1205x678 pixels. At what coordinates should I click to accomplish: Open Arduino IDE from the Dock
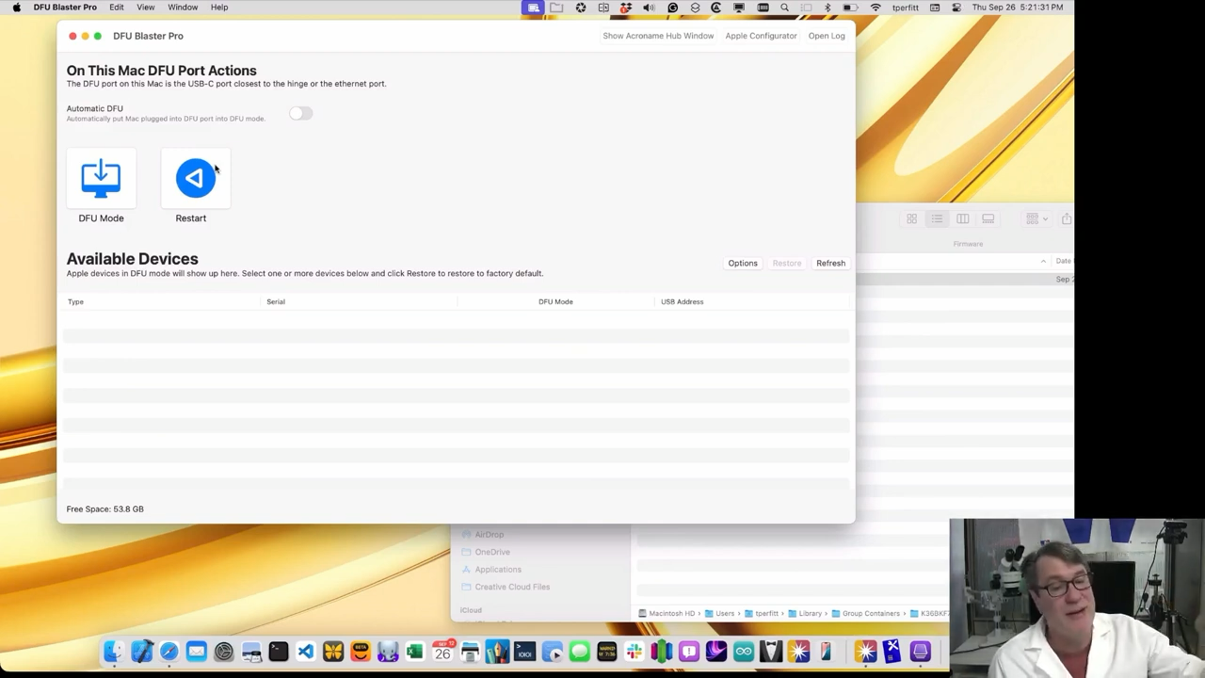pos(744,652)
